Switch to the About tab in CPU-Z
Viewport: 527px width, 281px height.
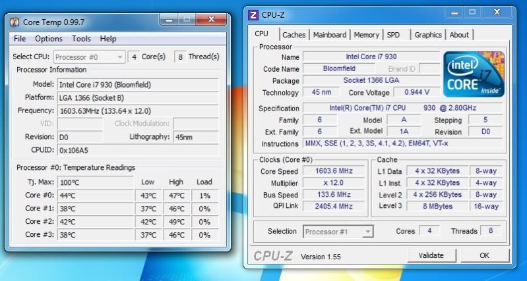click(x=459, y=35)
